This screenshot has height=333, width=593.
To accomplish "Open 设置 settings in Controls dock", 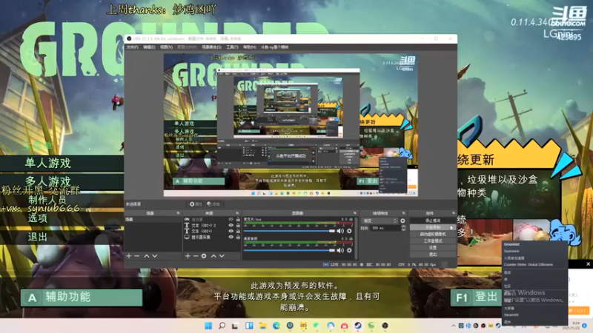I will coord(433,248).
